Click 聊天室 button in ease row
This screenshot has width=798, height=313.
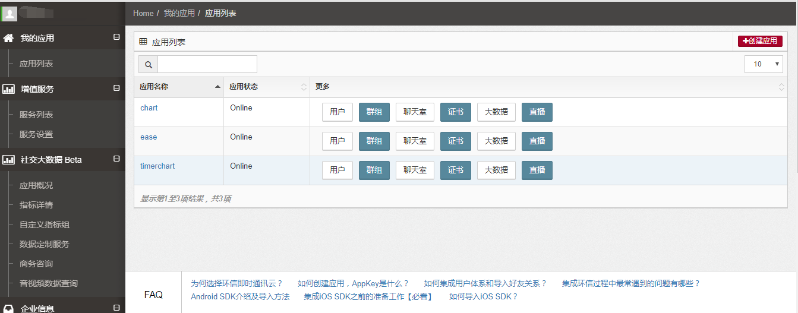(415, 141)
